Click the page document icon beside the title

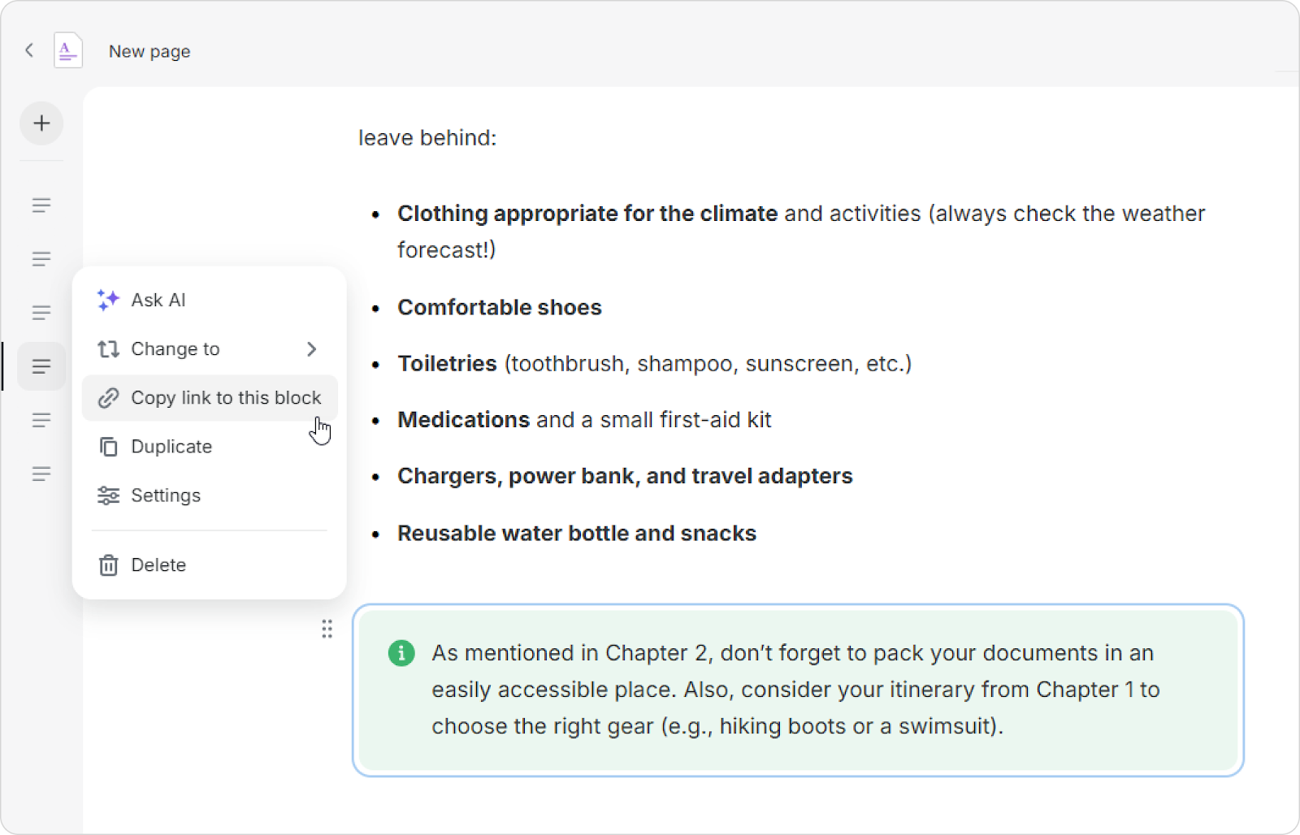click(68, 50)
